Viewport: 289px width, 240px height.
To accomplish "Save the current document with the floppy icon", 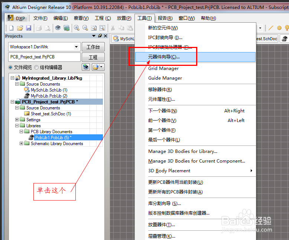I will coord(29,28).
